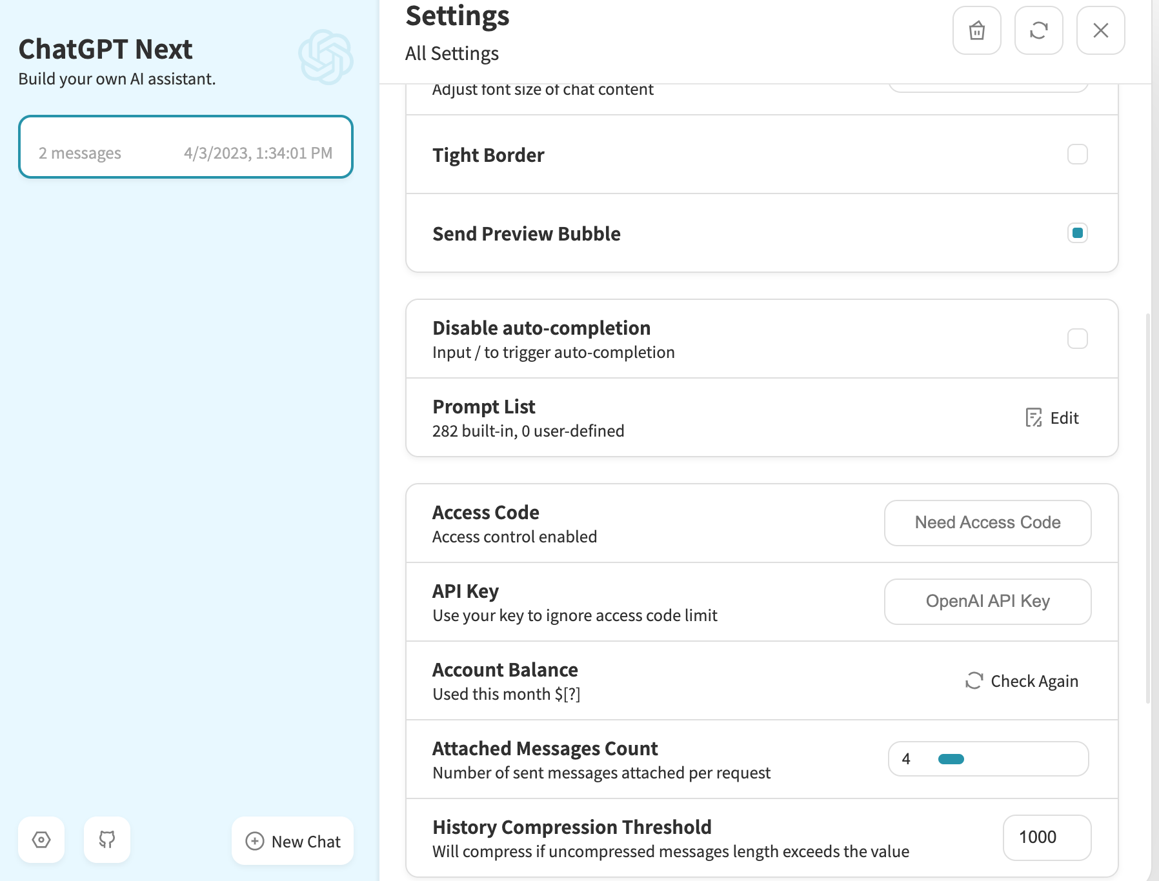The image size is (1159, 881).
Task: Click the Access Code input field
Action: coord(987,522)
